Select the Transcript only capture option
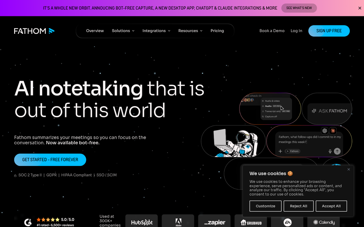This screenshot has width=364, height=227. (x=276, y=111)
